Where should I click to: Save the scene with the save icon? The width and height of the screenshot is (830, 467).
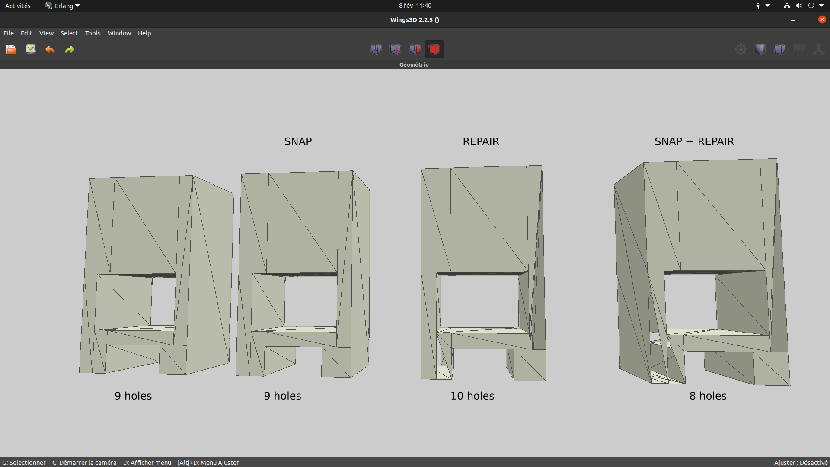30,49
